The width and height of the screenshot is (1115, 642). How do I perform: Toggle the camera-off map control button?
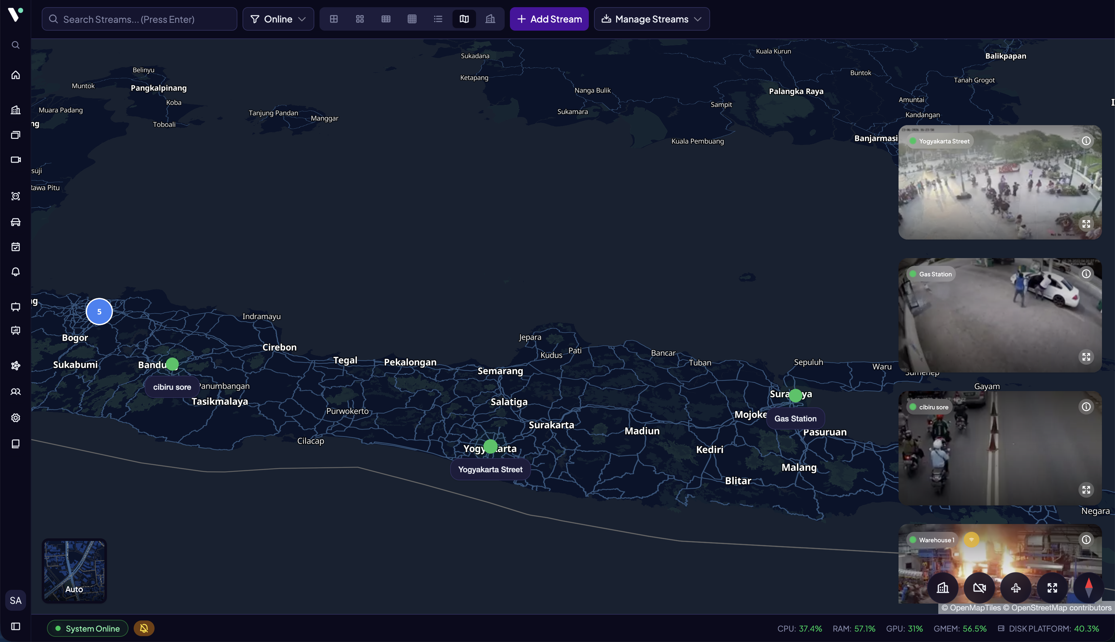979,588
